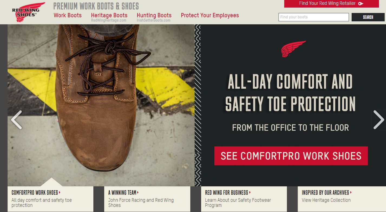Click the Find Your Red Wing Retailer button
386x212 pixels.
coord(331,4)
